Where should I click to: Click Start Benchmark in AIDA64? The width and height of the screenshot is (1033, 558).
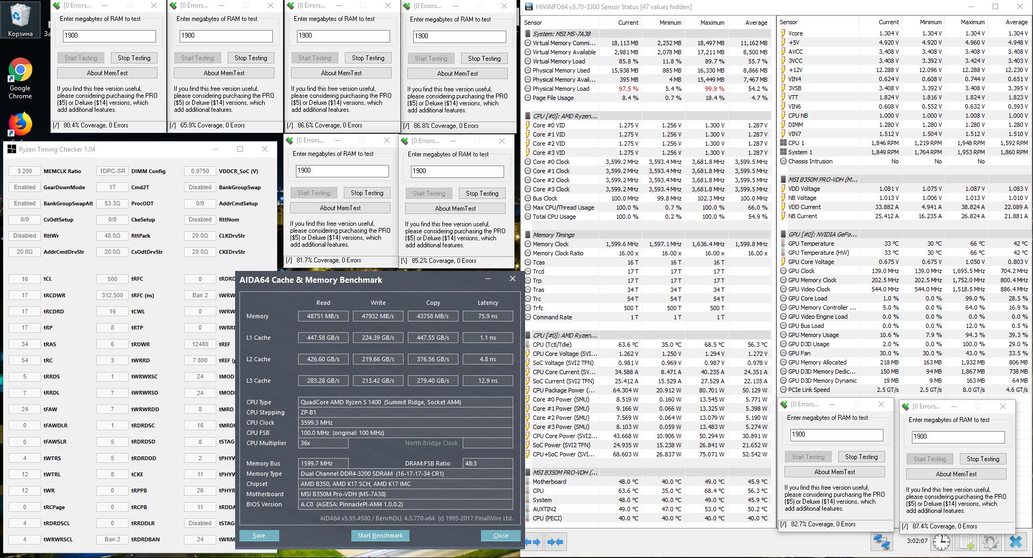tap(380, 535)
